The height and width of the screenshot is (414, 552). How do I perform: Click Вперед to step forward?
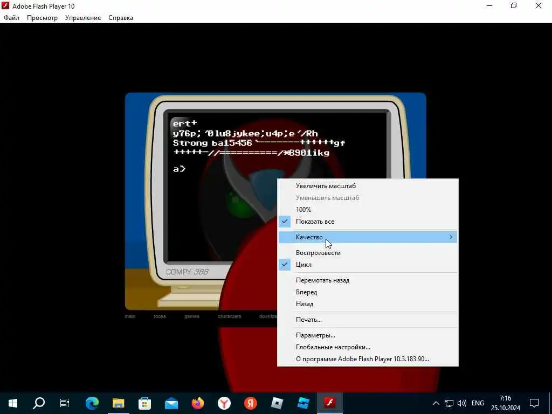click(368, 292)
